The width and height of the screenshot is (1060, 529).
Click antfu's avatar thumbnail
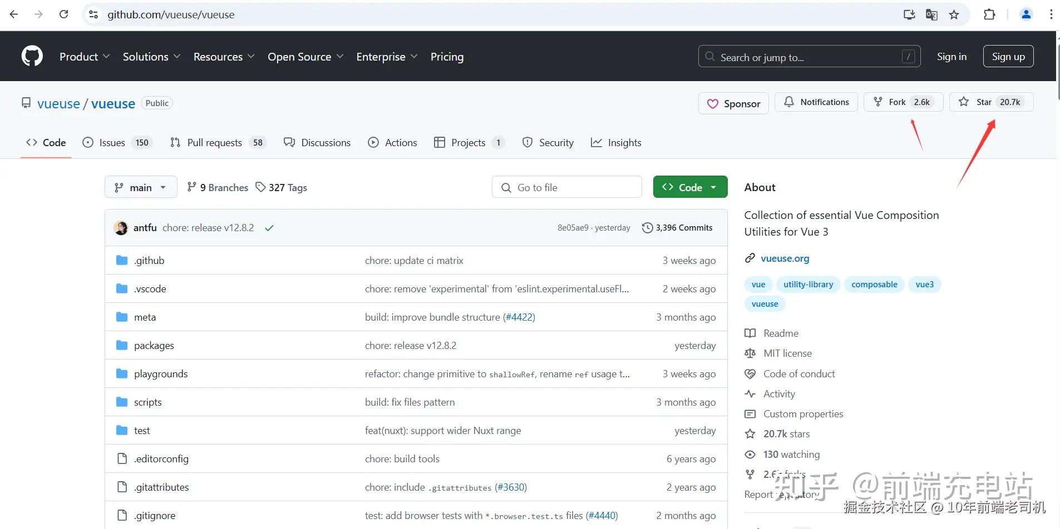[121, 228]
